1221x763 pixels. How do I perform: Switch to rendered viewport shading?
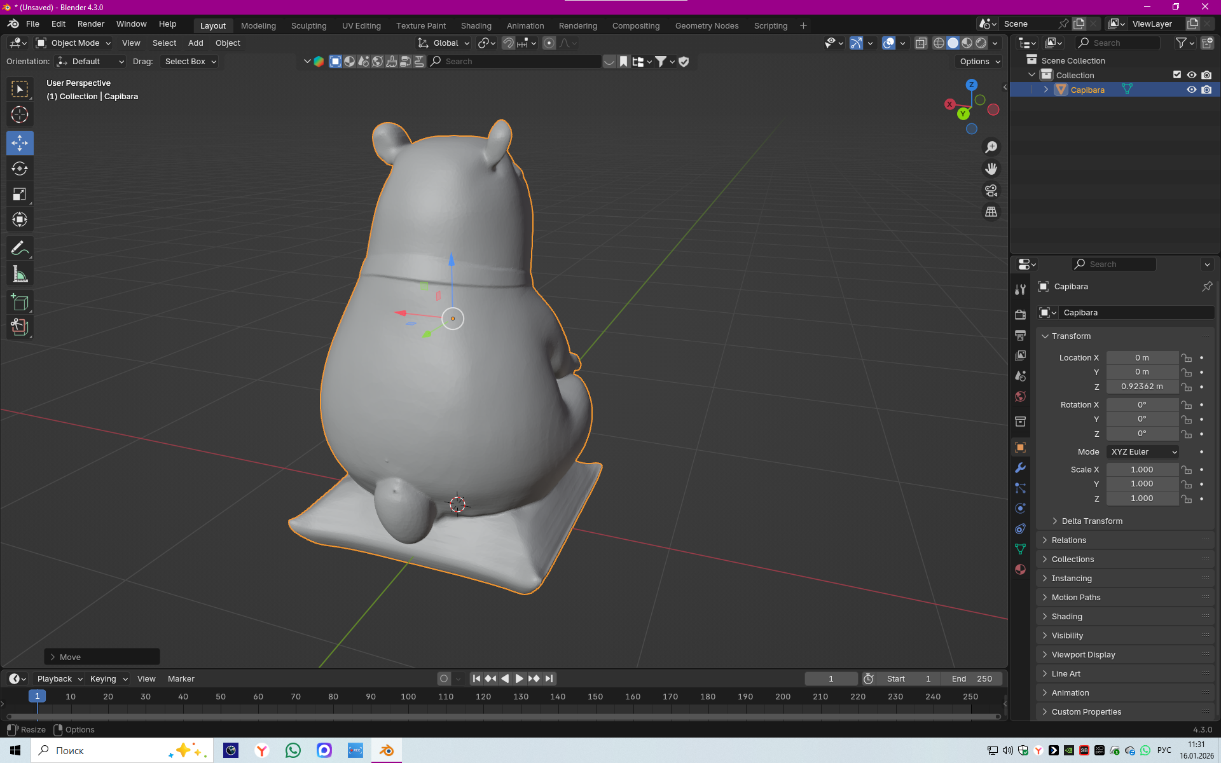(x=981, y=43)
